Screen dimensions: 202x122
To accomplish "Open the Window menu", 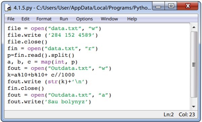I will [109, 19].
